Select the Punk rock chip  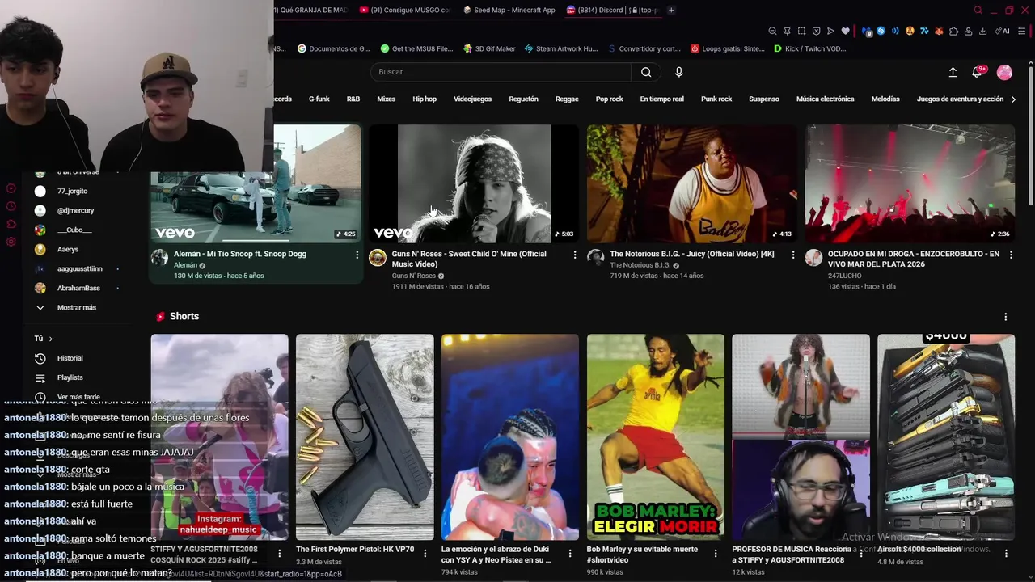(x=716, y=99)
